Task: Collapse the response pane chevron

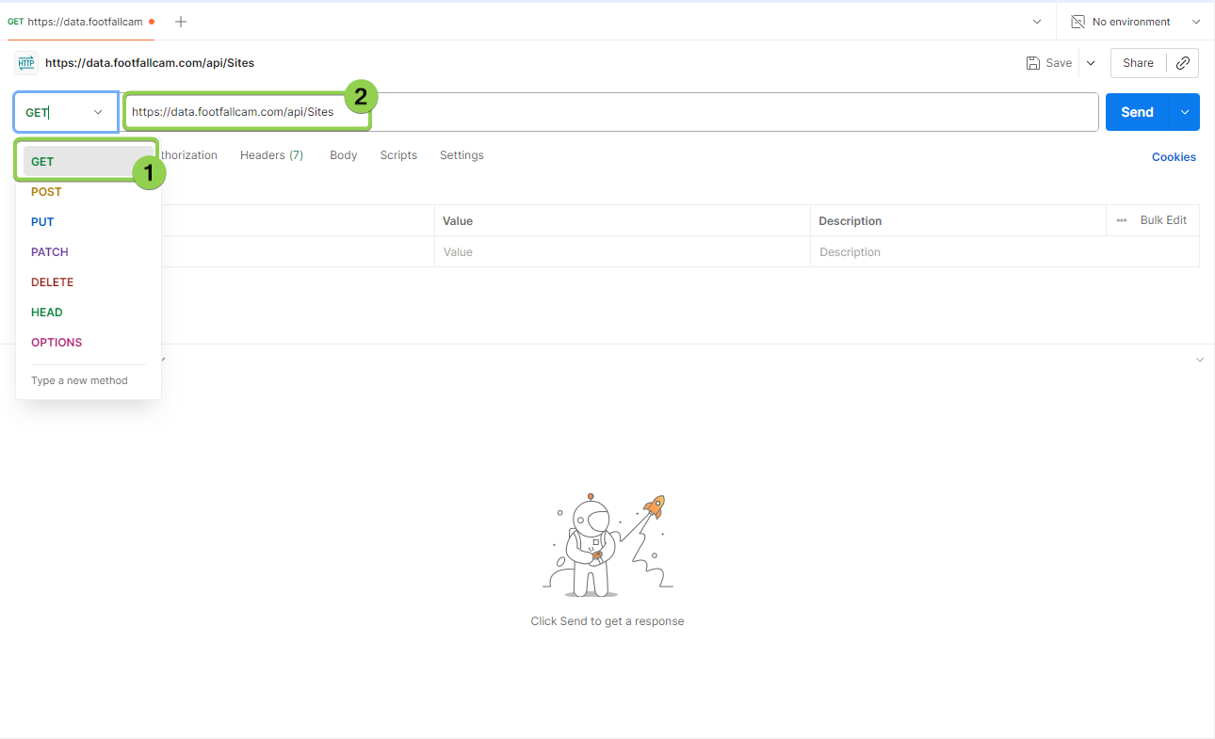Action: 1199,360
